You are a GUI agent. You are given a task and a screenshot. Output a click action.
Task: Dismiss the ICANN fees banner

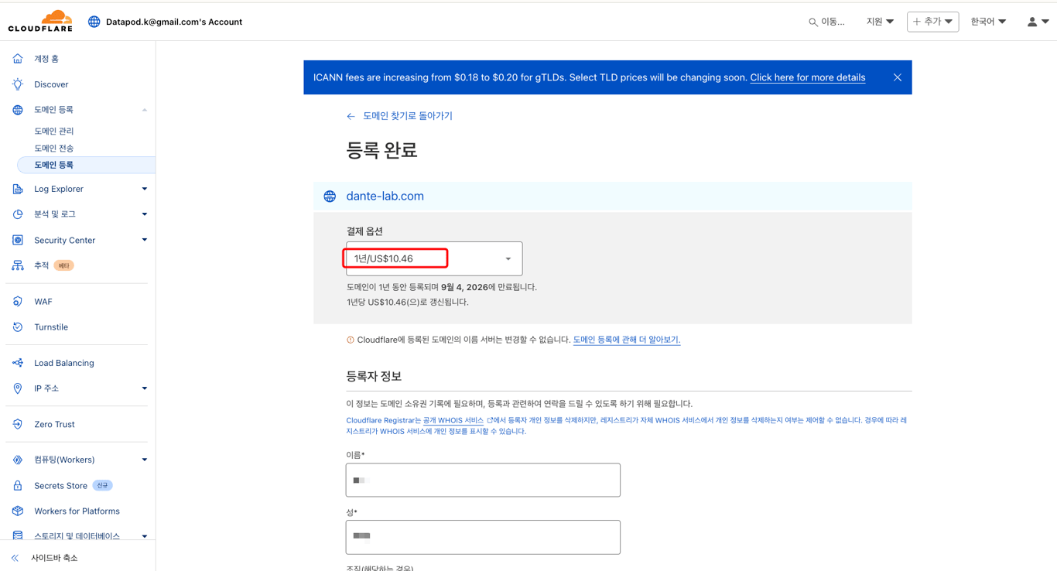[x=898, y=77]
